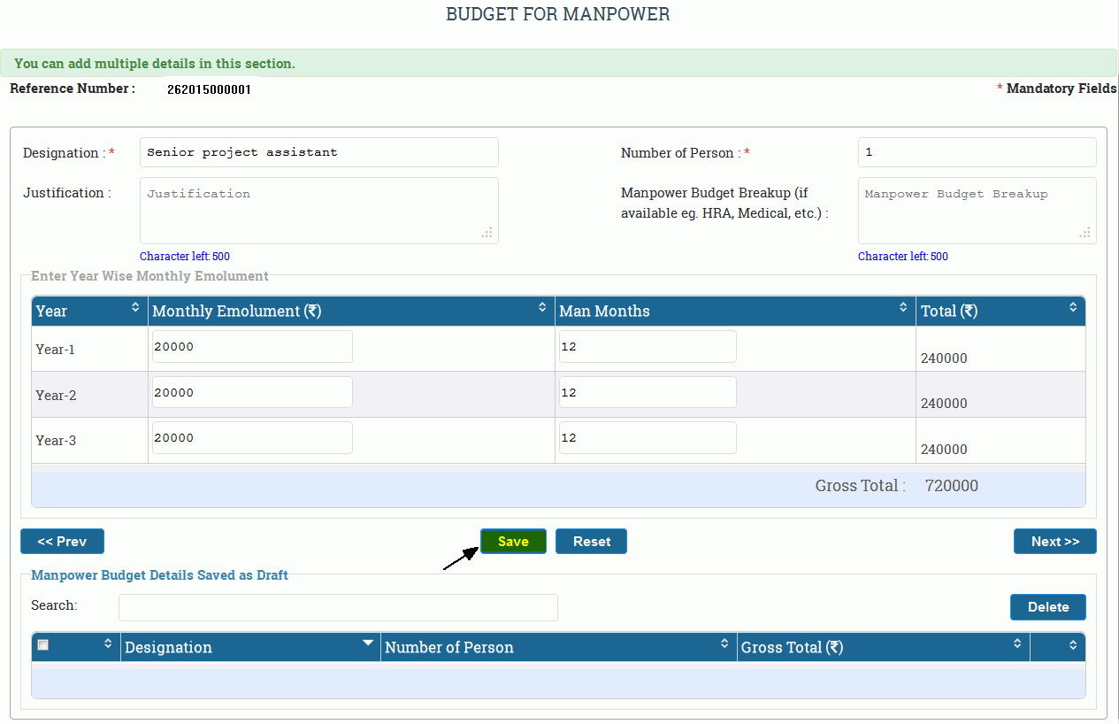Click into the Justification text area
Screen dimensions: 1119x724
(x=318, y=211)
